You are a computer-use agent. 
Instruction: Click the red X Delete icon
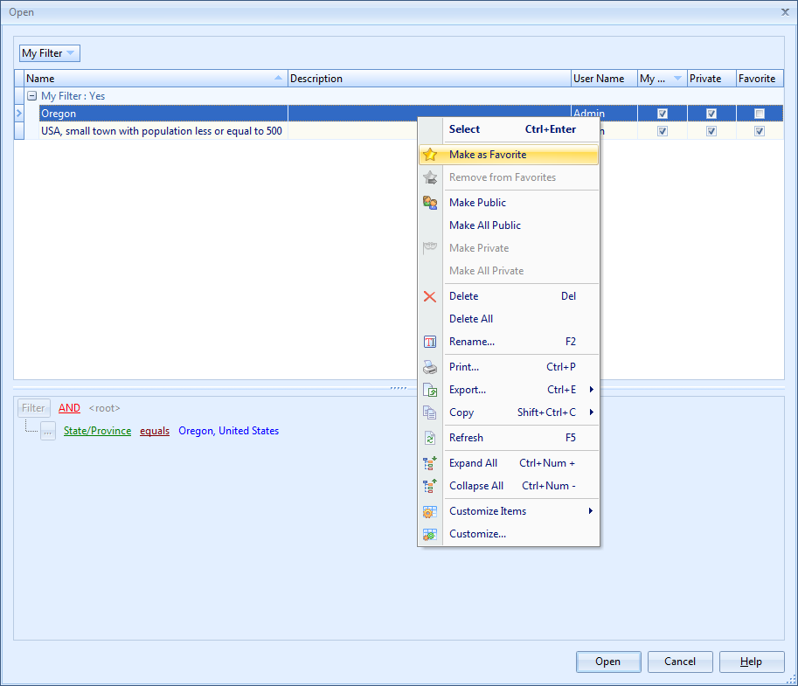430,296
